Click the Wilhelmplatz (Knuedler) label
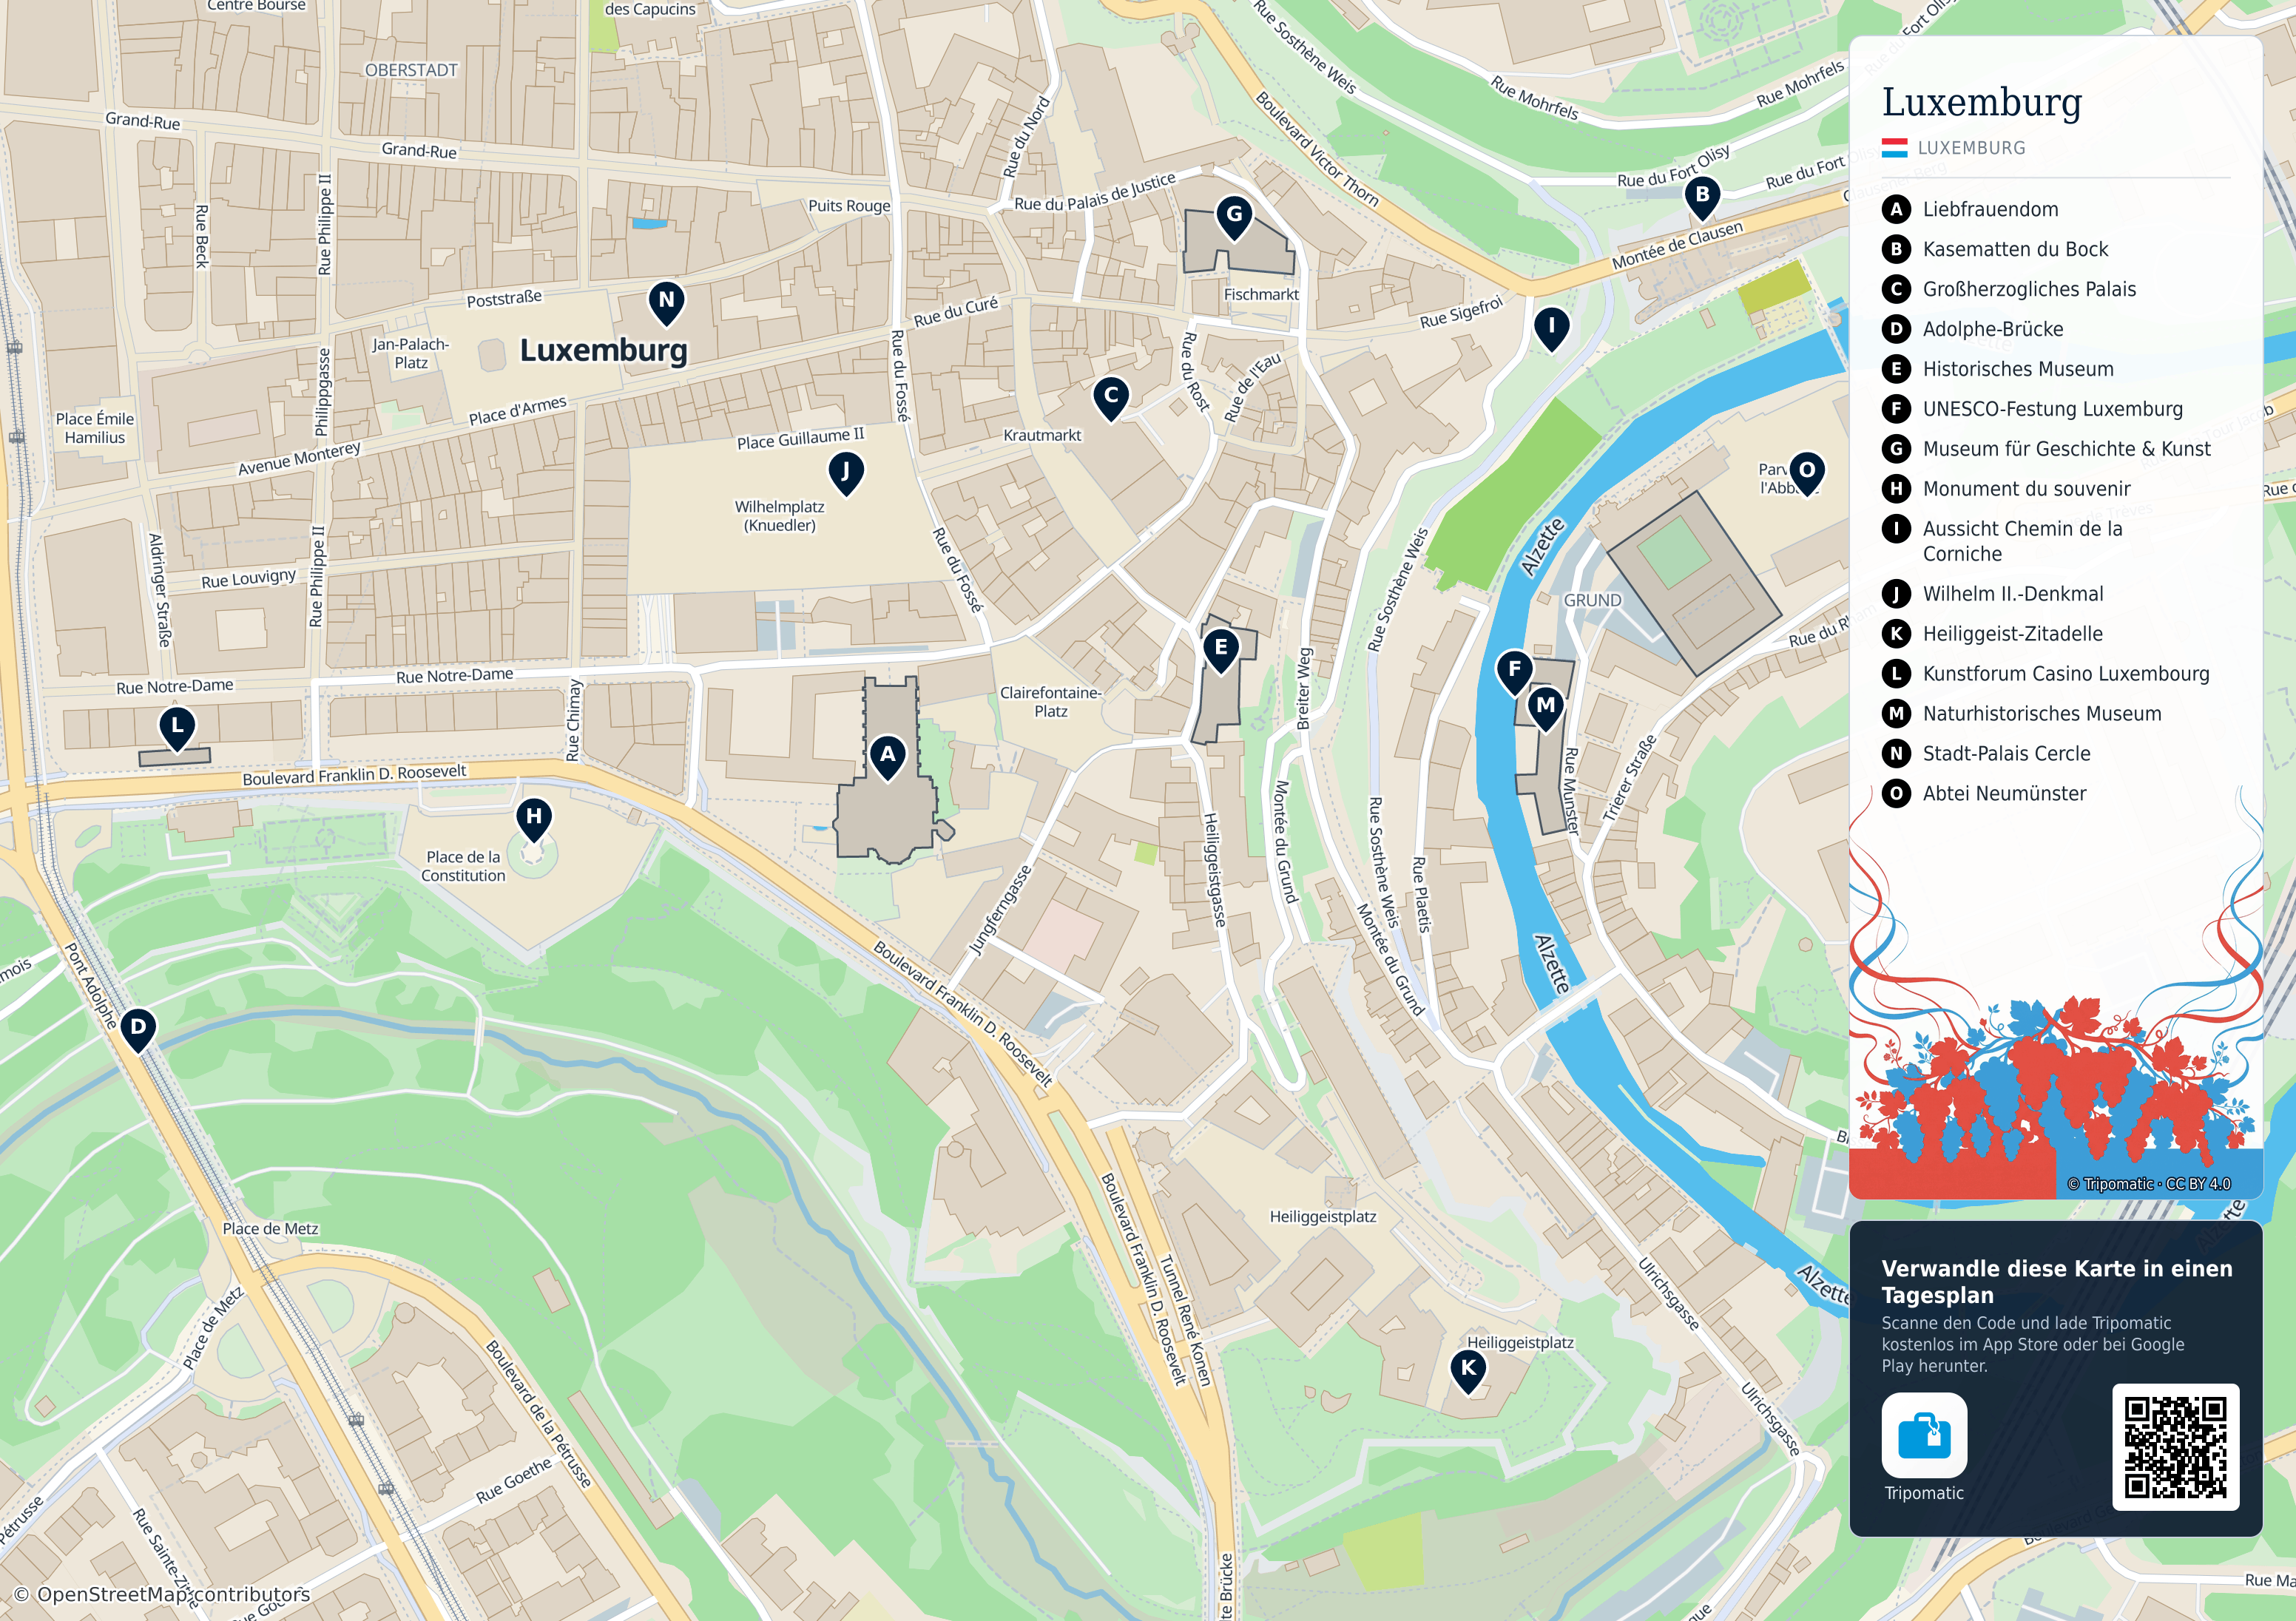The height and width of the screenshot is (1621, 2296). 779,516
